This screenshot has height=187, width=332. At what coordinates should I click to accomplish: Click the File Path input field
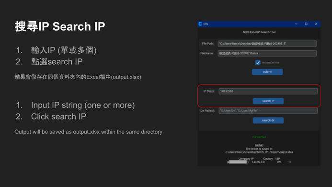pyautogui.click(x=267, y=44)
